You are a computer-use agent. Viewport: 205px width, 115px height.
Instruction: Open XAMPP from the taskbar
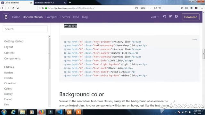pyautogui.click(x=69, y=112)
